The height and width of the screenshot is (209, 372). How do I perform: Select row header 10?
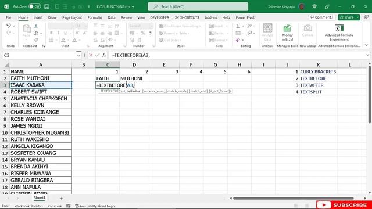5,133
